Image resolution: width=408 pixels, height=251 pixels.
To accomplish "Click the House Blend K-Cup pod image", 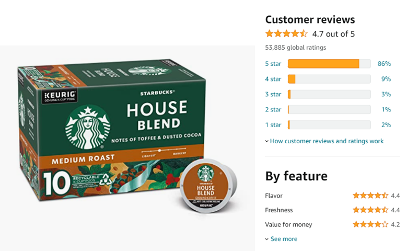I will 208,186.
